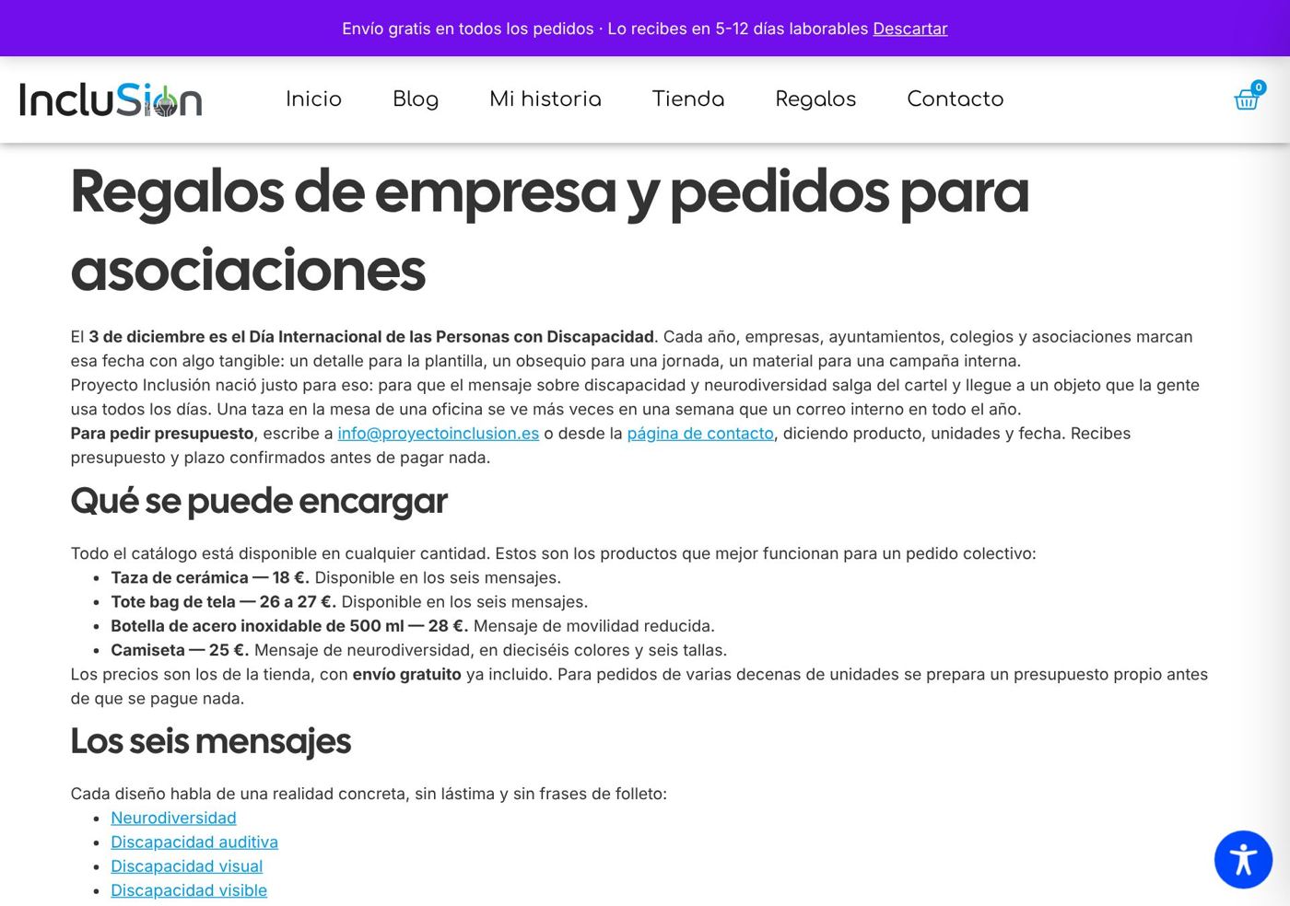Image resolution: width=1290 pixels, height=906 pixels.
Task: Go to the Tienda page
Action: [x=688, y=99]
